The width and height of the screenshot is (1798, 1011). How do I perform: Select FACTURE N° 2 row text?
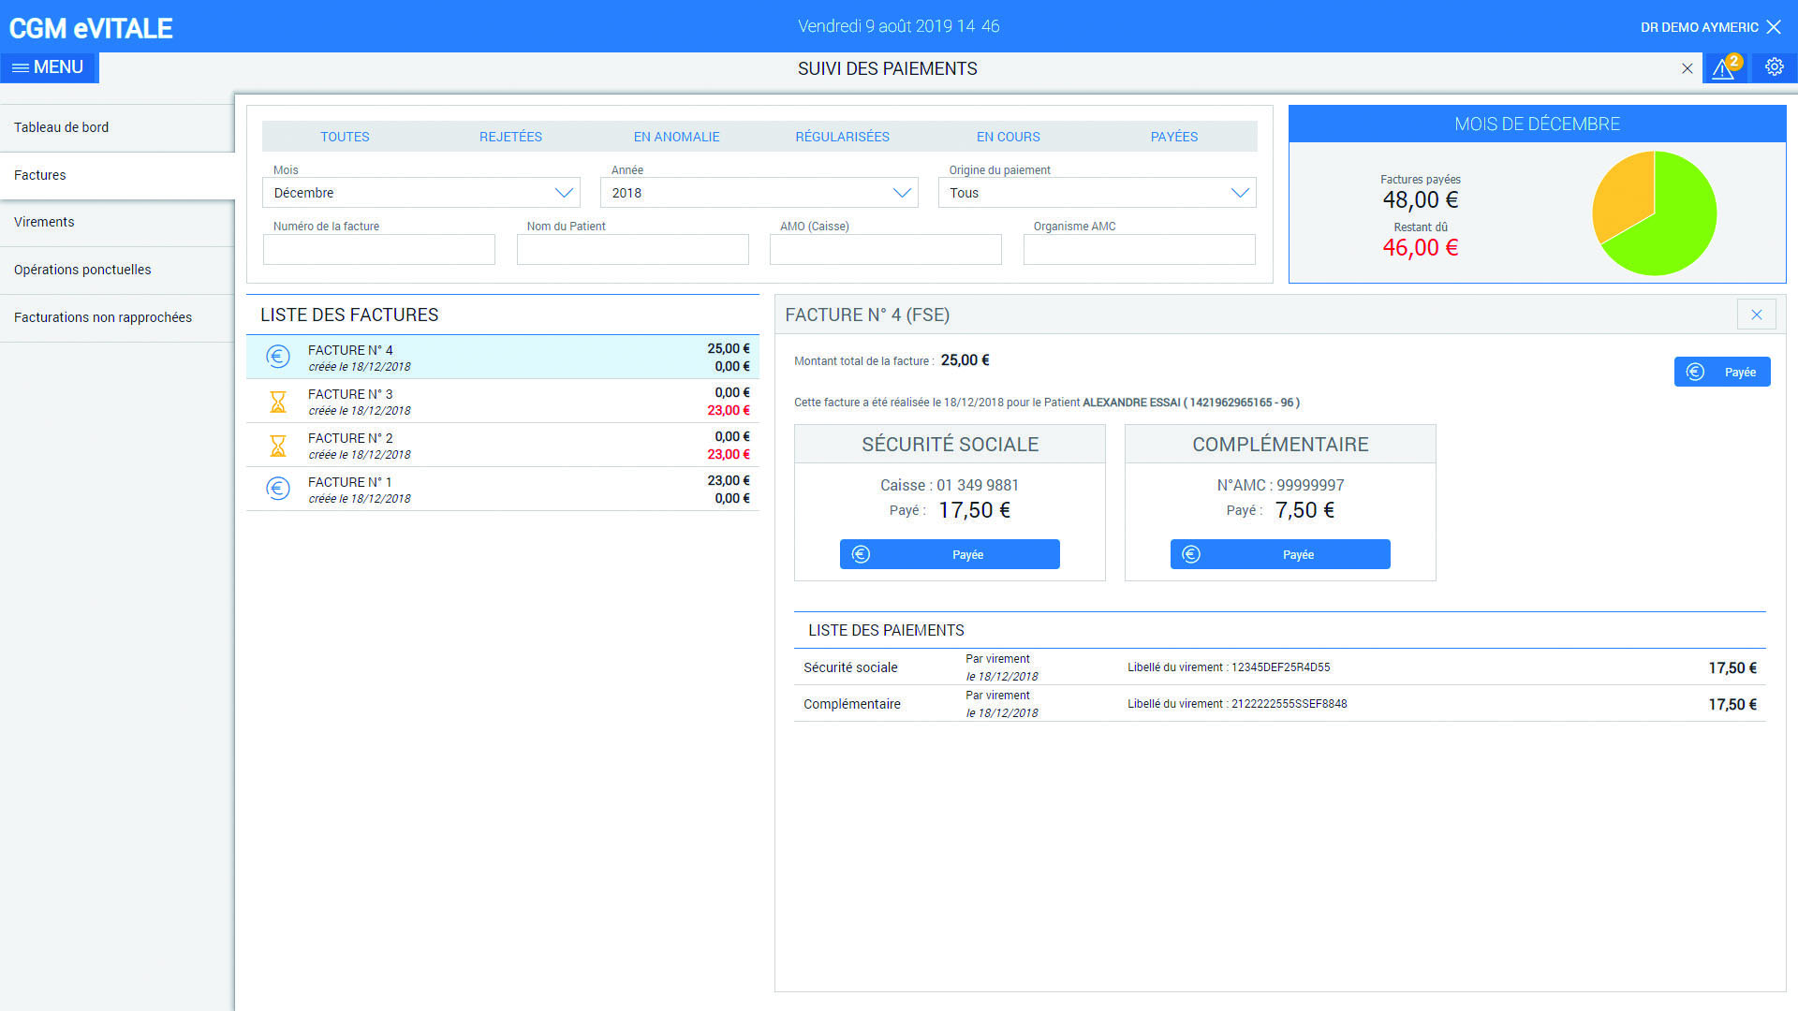350,438
